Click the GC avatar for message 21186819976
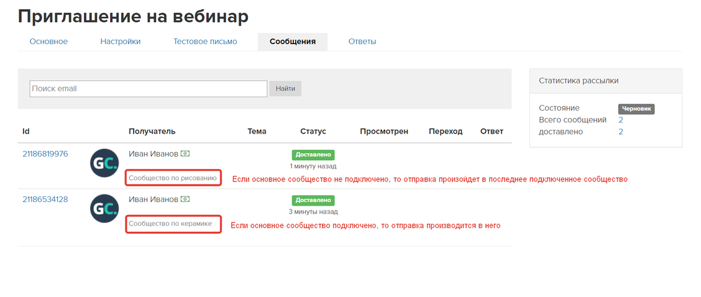Viewport: 701px width, 297px height. 104,163
